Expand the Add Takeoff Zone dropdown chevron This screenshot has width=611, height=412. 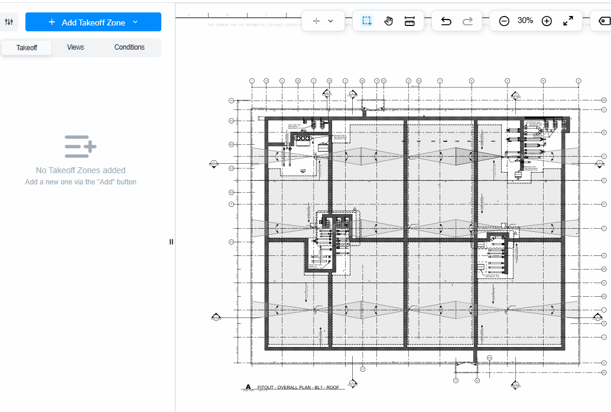[x=135, y=22]
